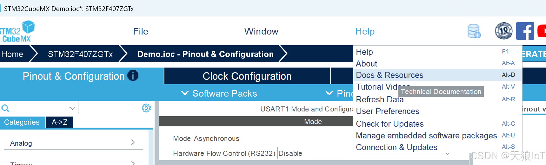Go to Home breadcrumb
The width and height of the screenshot is (546, 165).
[12, 54]
